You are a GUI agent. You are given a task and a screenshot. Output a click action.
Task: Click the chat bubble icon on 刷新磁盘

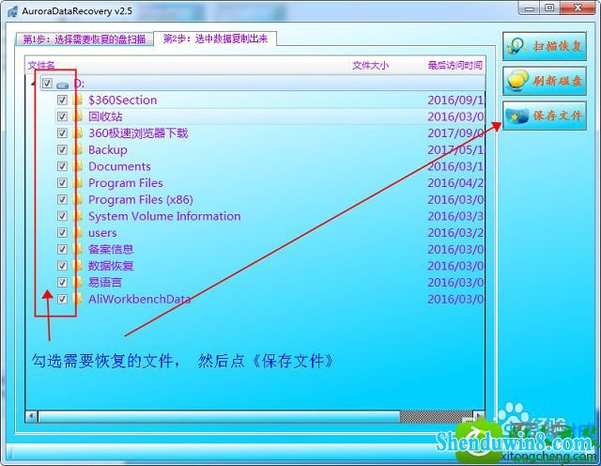click(x=517, y=81)
